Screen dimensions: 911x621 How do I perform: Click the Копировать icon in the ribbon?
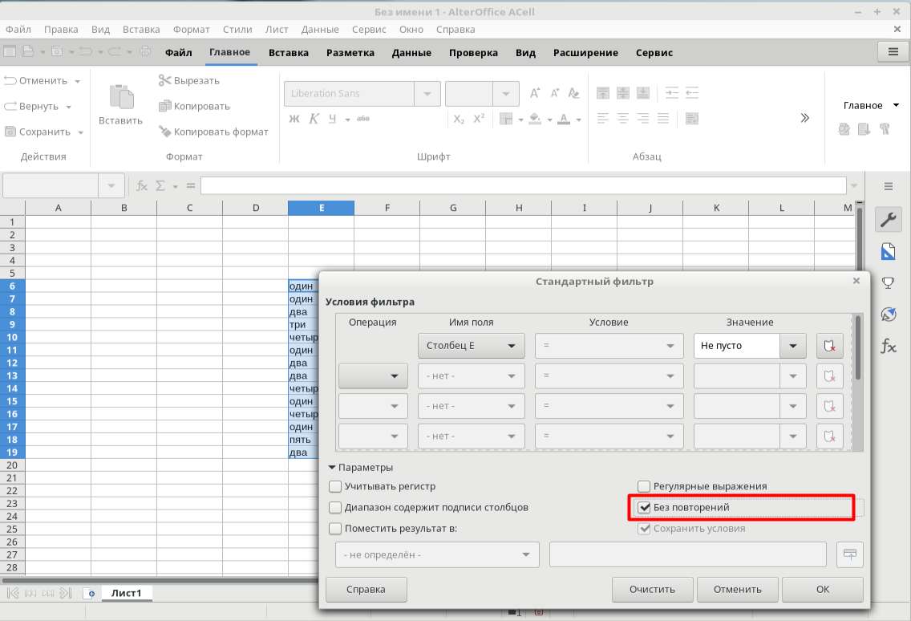tap(164, 106)
